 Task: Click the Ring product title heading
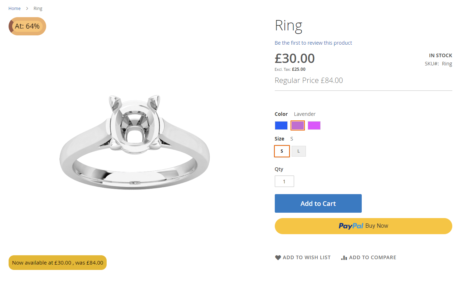(288, 25)
